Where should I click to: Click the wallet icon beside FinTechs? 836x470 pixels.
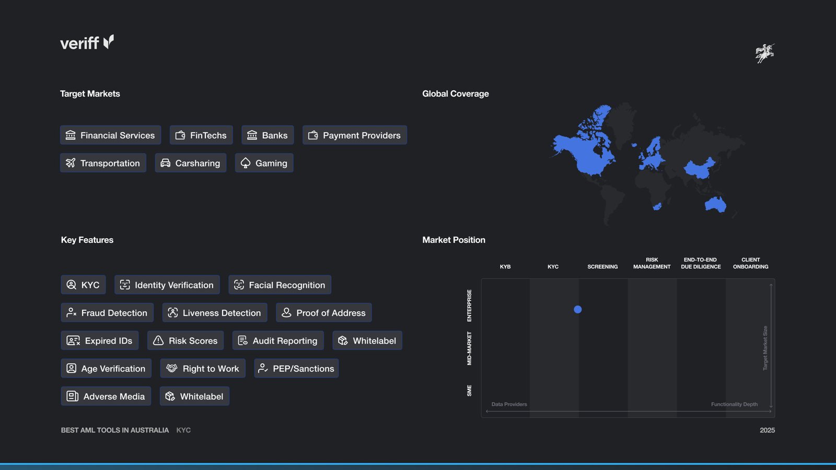pos(180,135)
